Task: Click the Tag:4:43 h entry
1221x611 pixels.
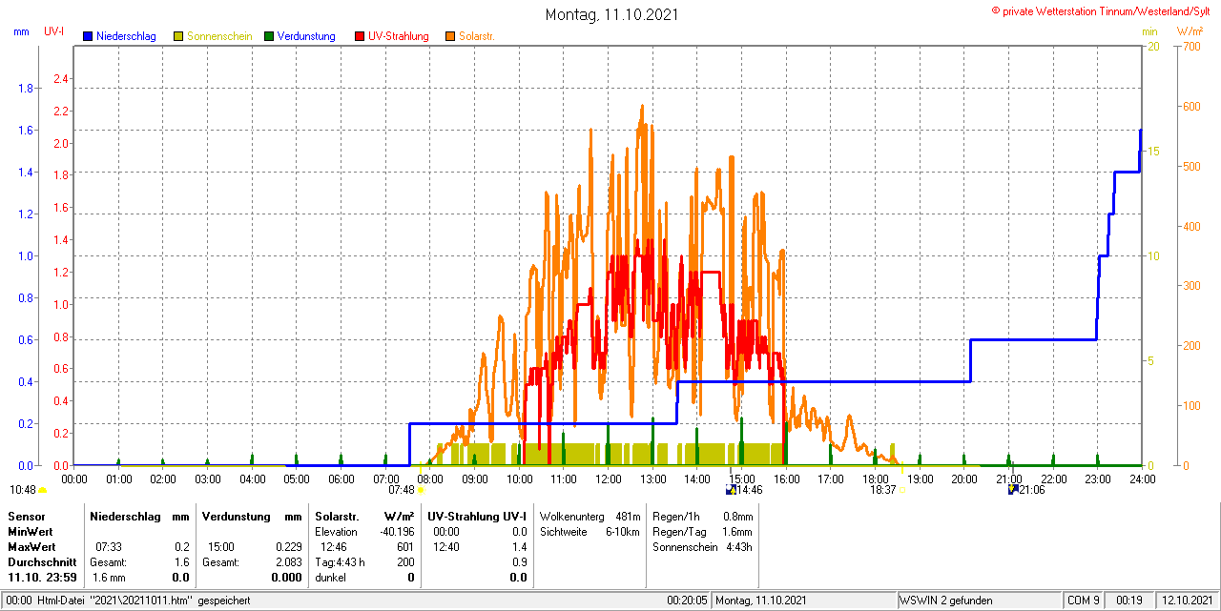Action: [340, 562]
